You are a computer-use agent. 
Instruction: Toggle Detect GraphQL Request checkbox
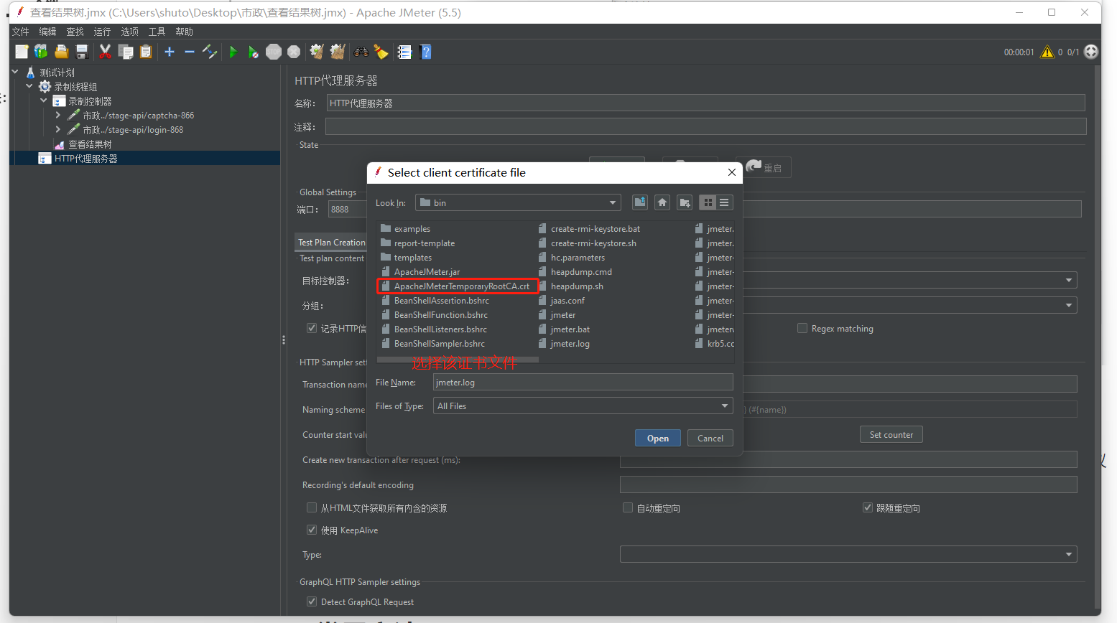(x=312, y=601)
